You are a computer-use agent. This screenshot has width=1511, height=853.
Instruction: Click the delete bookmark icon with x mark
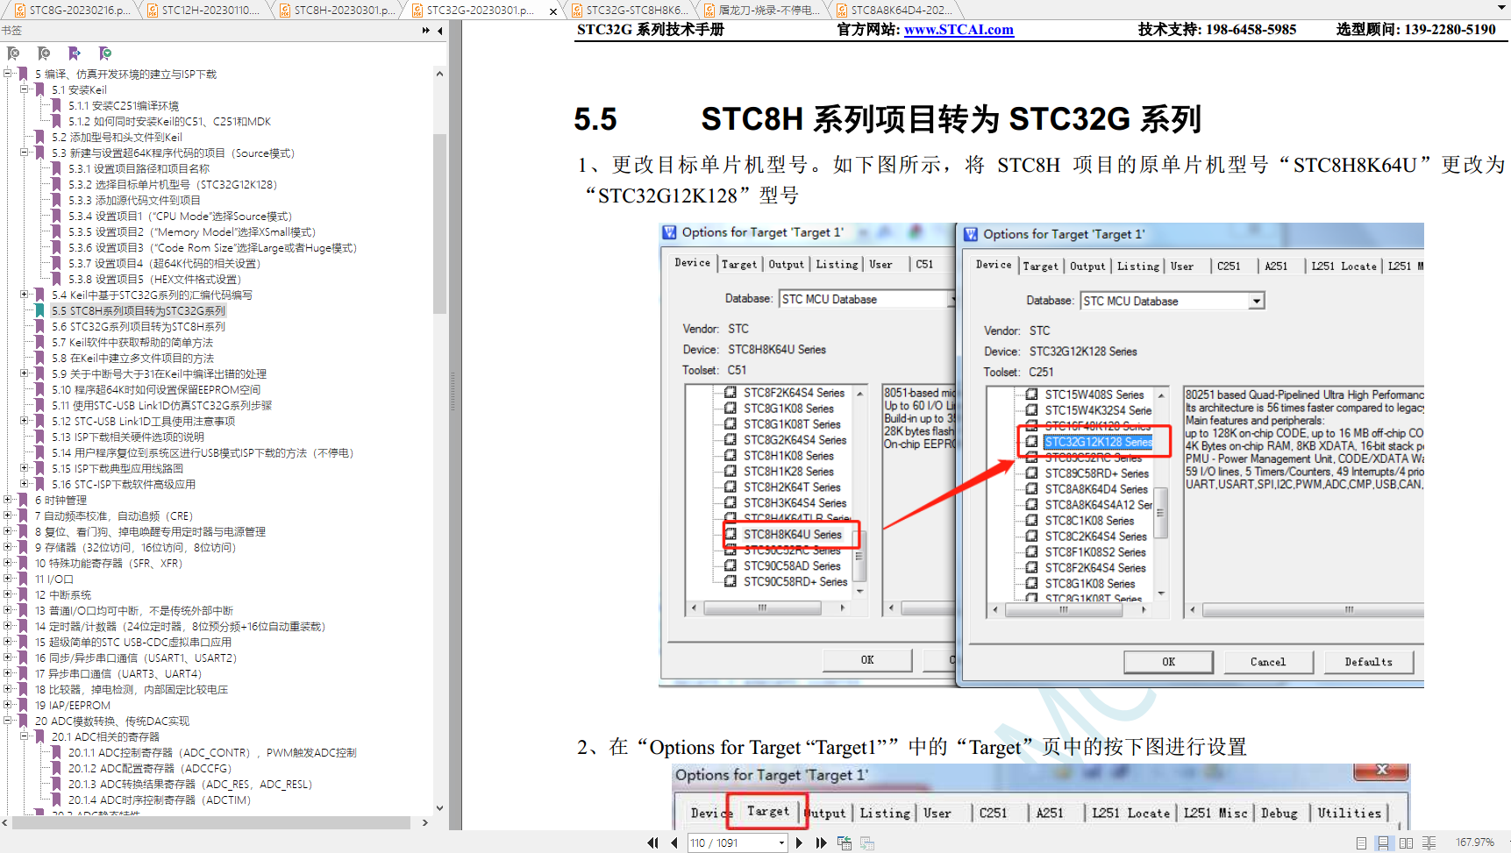[x=13, y=53]
